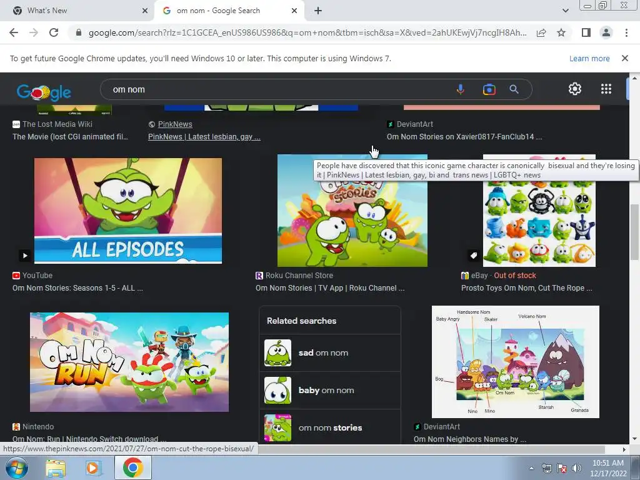Click the product tag badge on eBay image
640x480 pixels.
tap(474, 256)
